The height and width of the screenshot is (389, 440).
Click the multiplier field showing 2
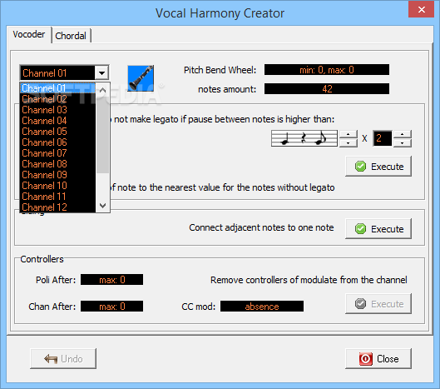383,138
